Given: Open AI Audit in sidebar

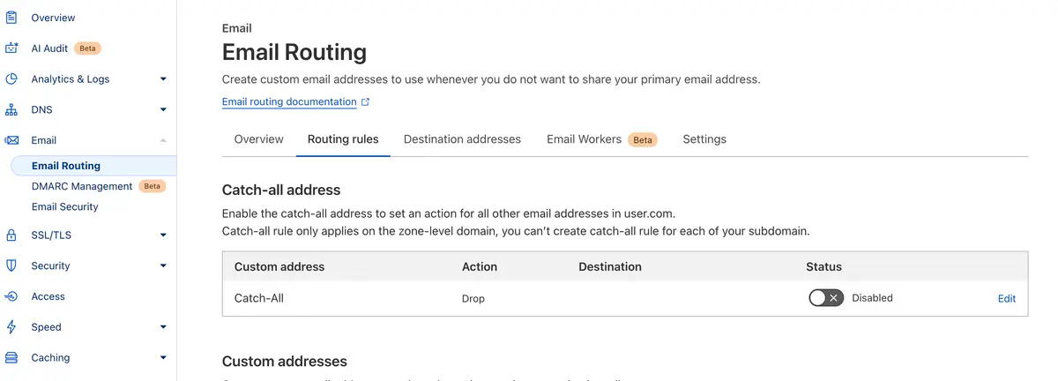Looking at the screenshot, I should tap(49, 49).
